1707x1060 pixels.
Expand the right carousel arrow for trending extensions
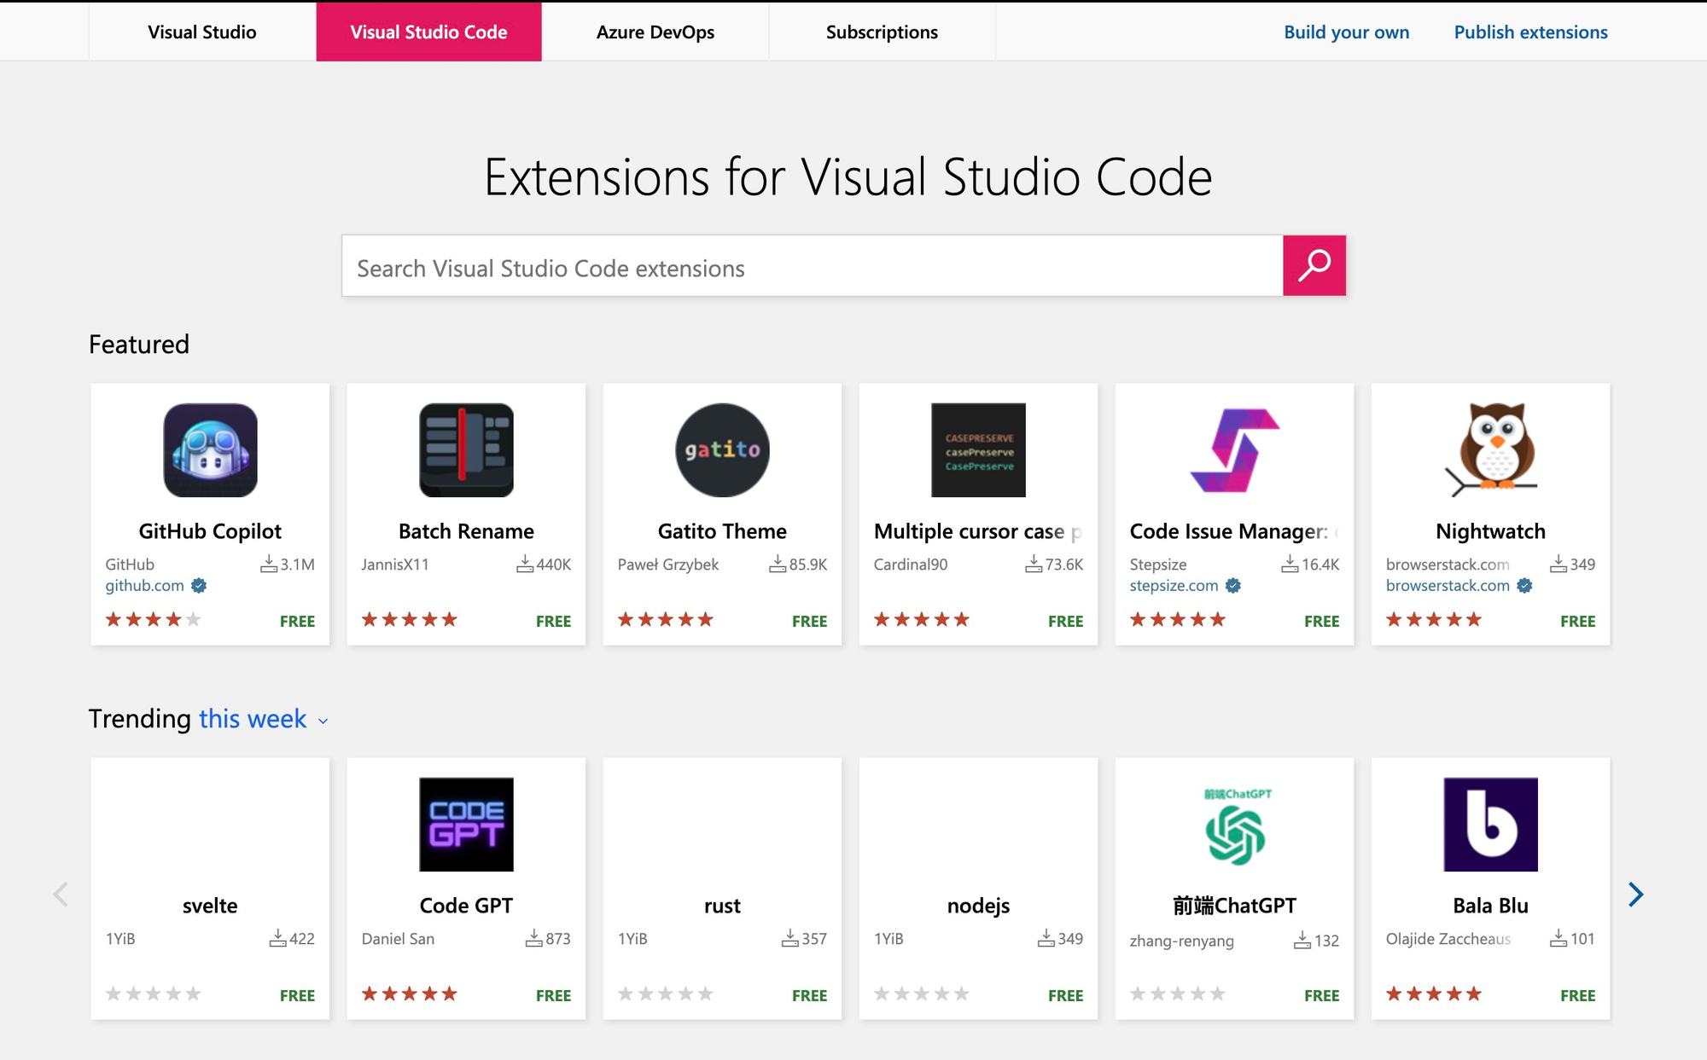pyautogui.click(x=1636, y=894)
